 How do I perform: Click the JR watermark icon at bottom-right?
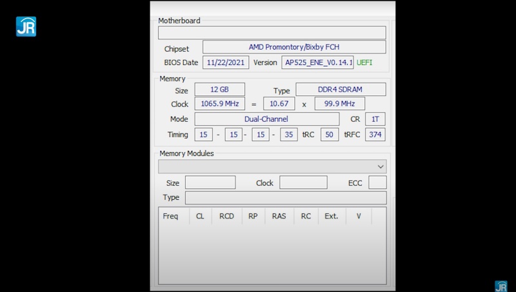click(x=501, y=286)
